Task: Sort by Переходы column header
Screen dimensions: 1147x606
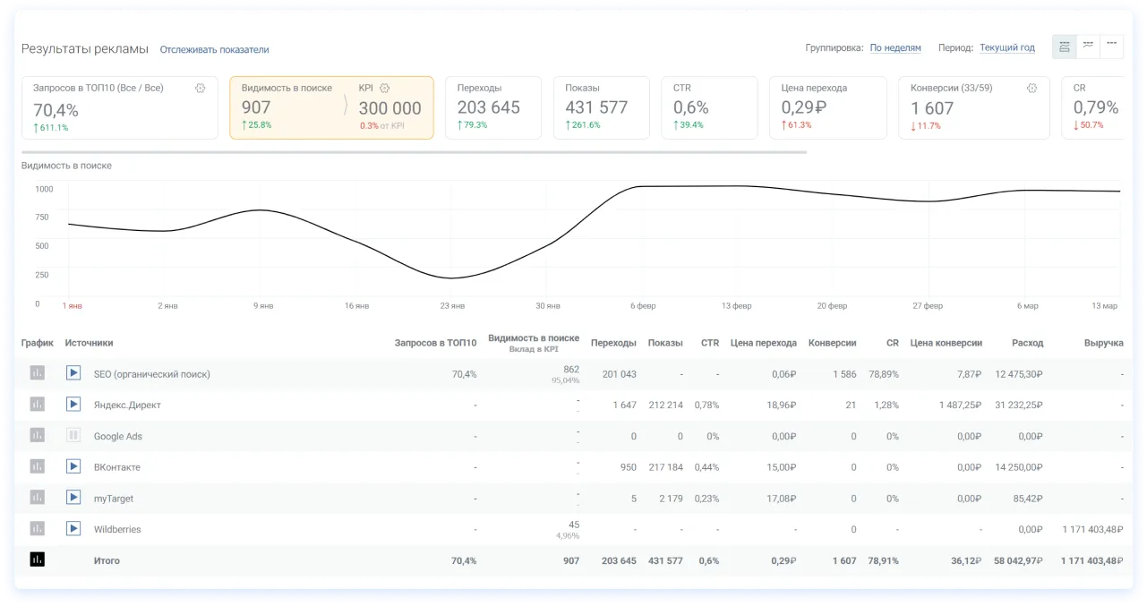Action: [613, 343]
